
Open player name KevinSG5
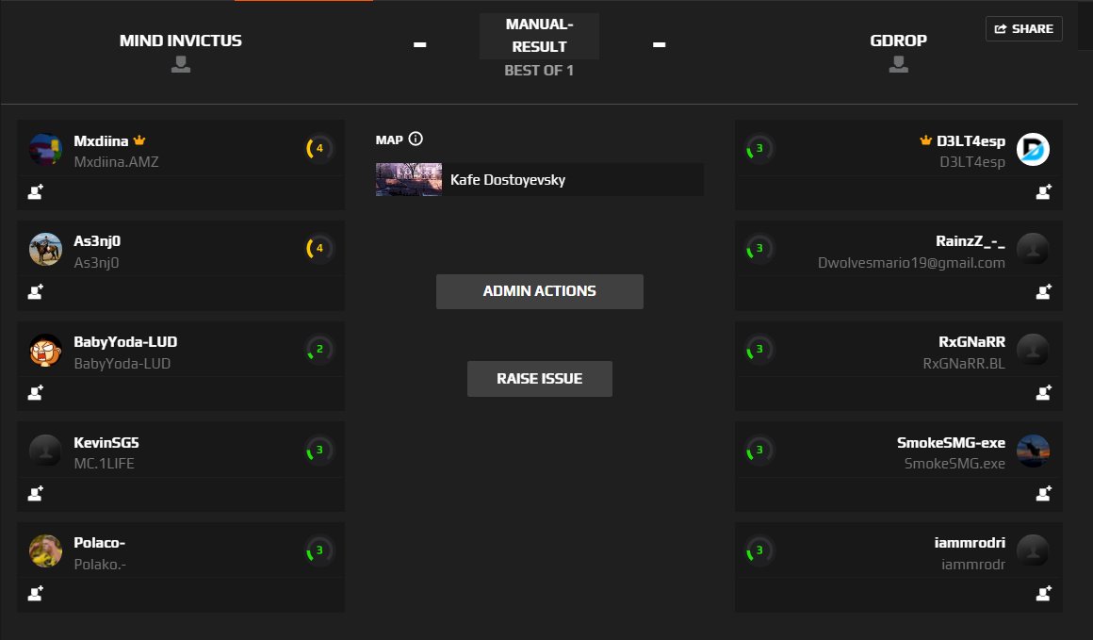pyautogui.click(x=106, y=443)
